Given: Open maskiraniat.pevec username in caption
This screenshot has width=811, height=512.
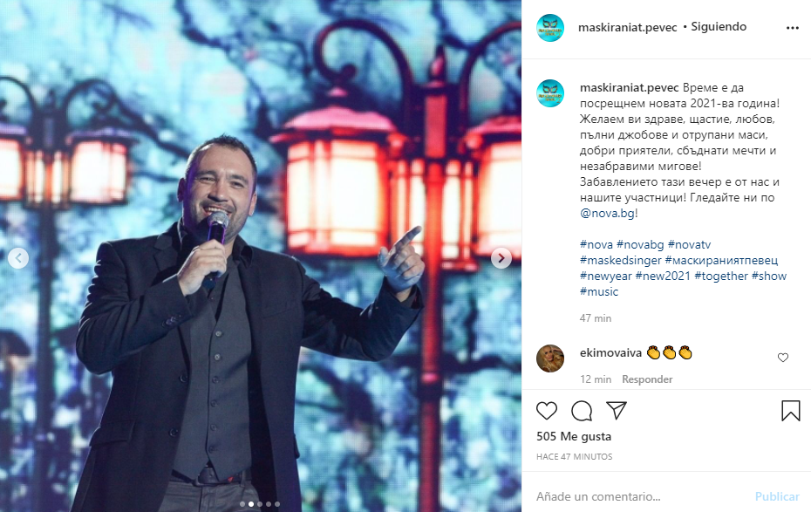Looking at the screenshot, I should coord(629,88).
